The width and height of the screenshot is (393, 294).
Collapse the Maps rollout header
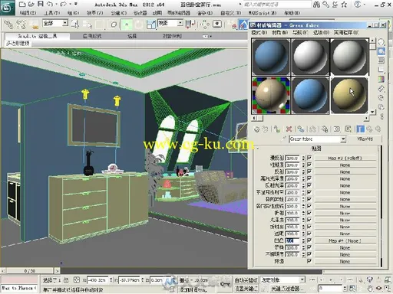316,149
